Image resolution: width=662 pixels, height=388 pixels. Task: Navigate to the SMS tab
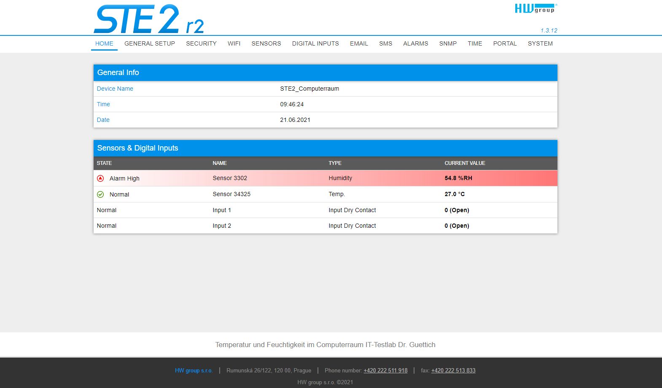coord(385,43)
